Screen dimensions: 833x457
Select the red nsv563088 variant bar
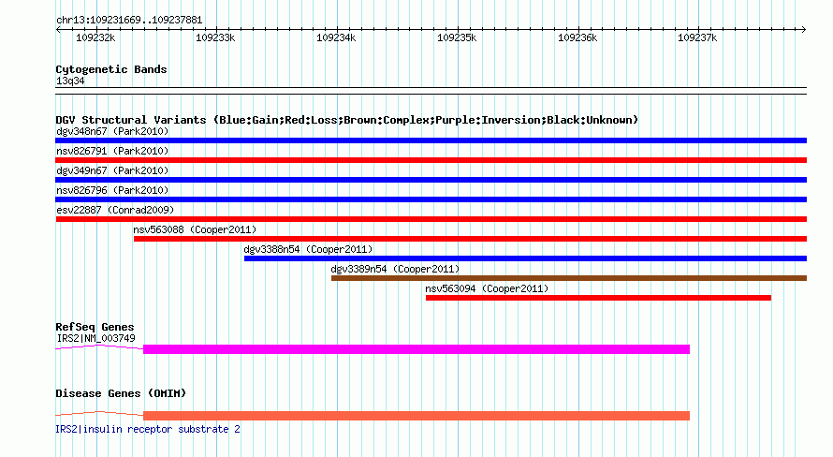coord(470,239)
